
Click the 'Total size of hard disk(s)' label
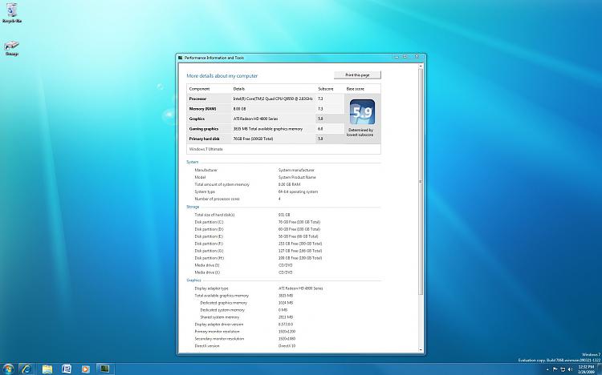coord(214,215)
